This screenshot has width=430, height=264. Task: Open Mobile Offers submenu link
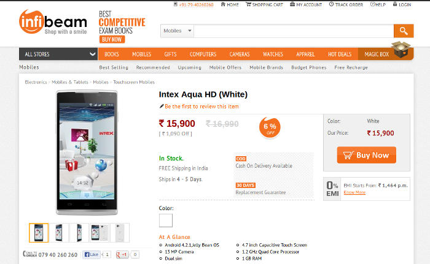click(x=225, y=67)
